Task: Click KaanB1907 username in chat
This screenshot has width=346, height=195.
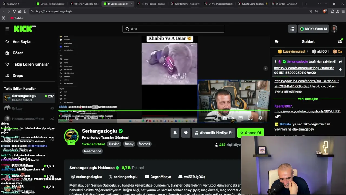Action: (x=283, y=106)
